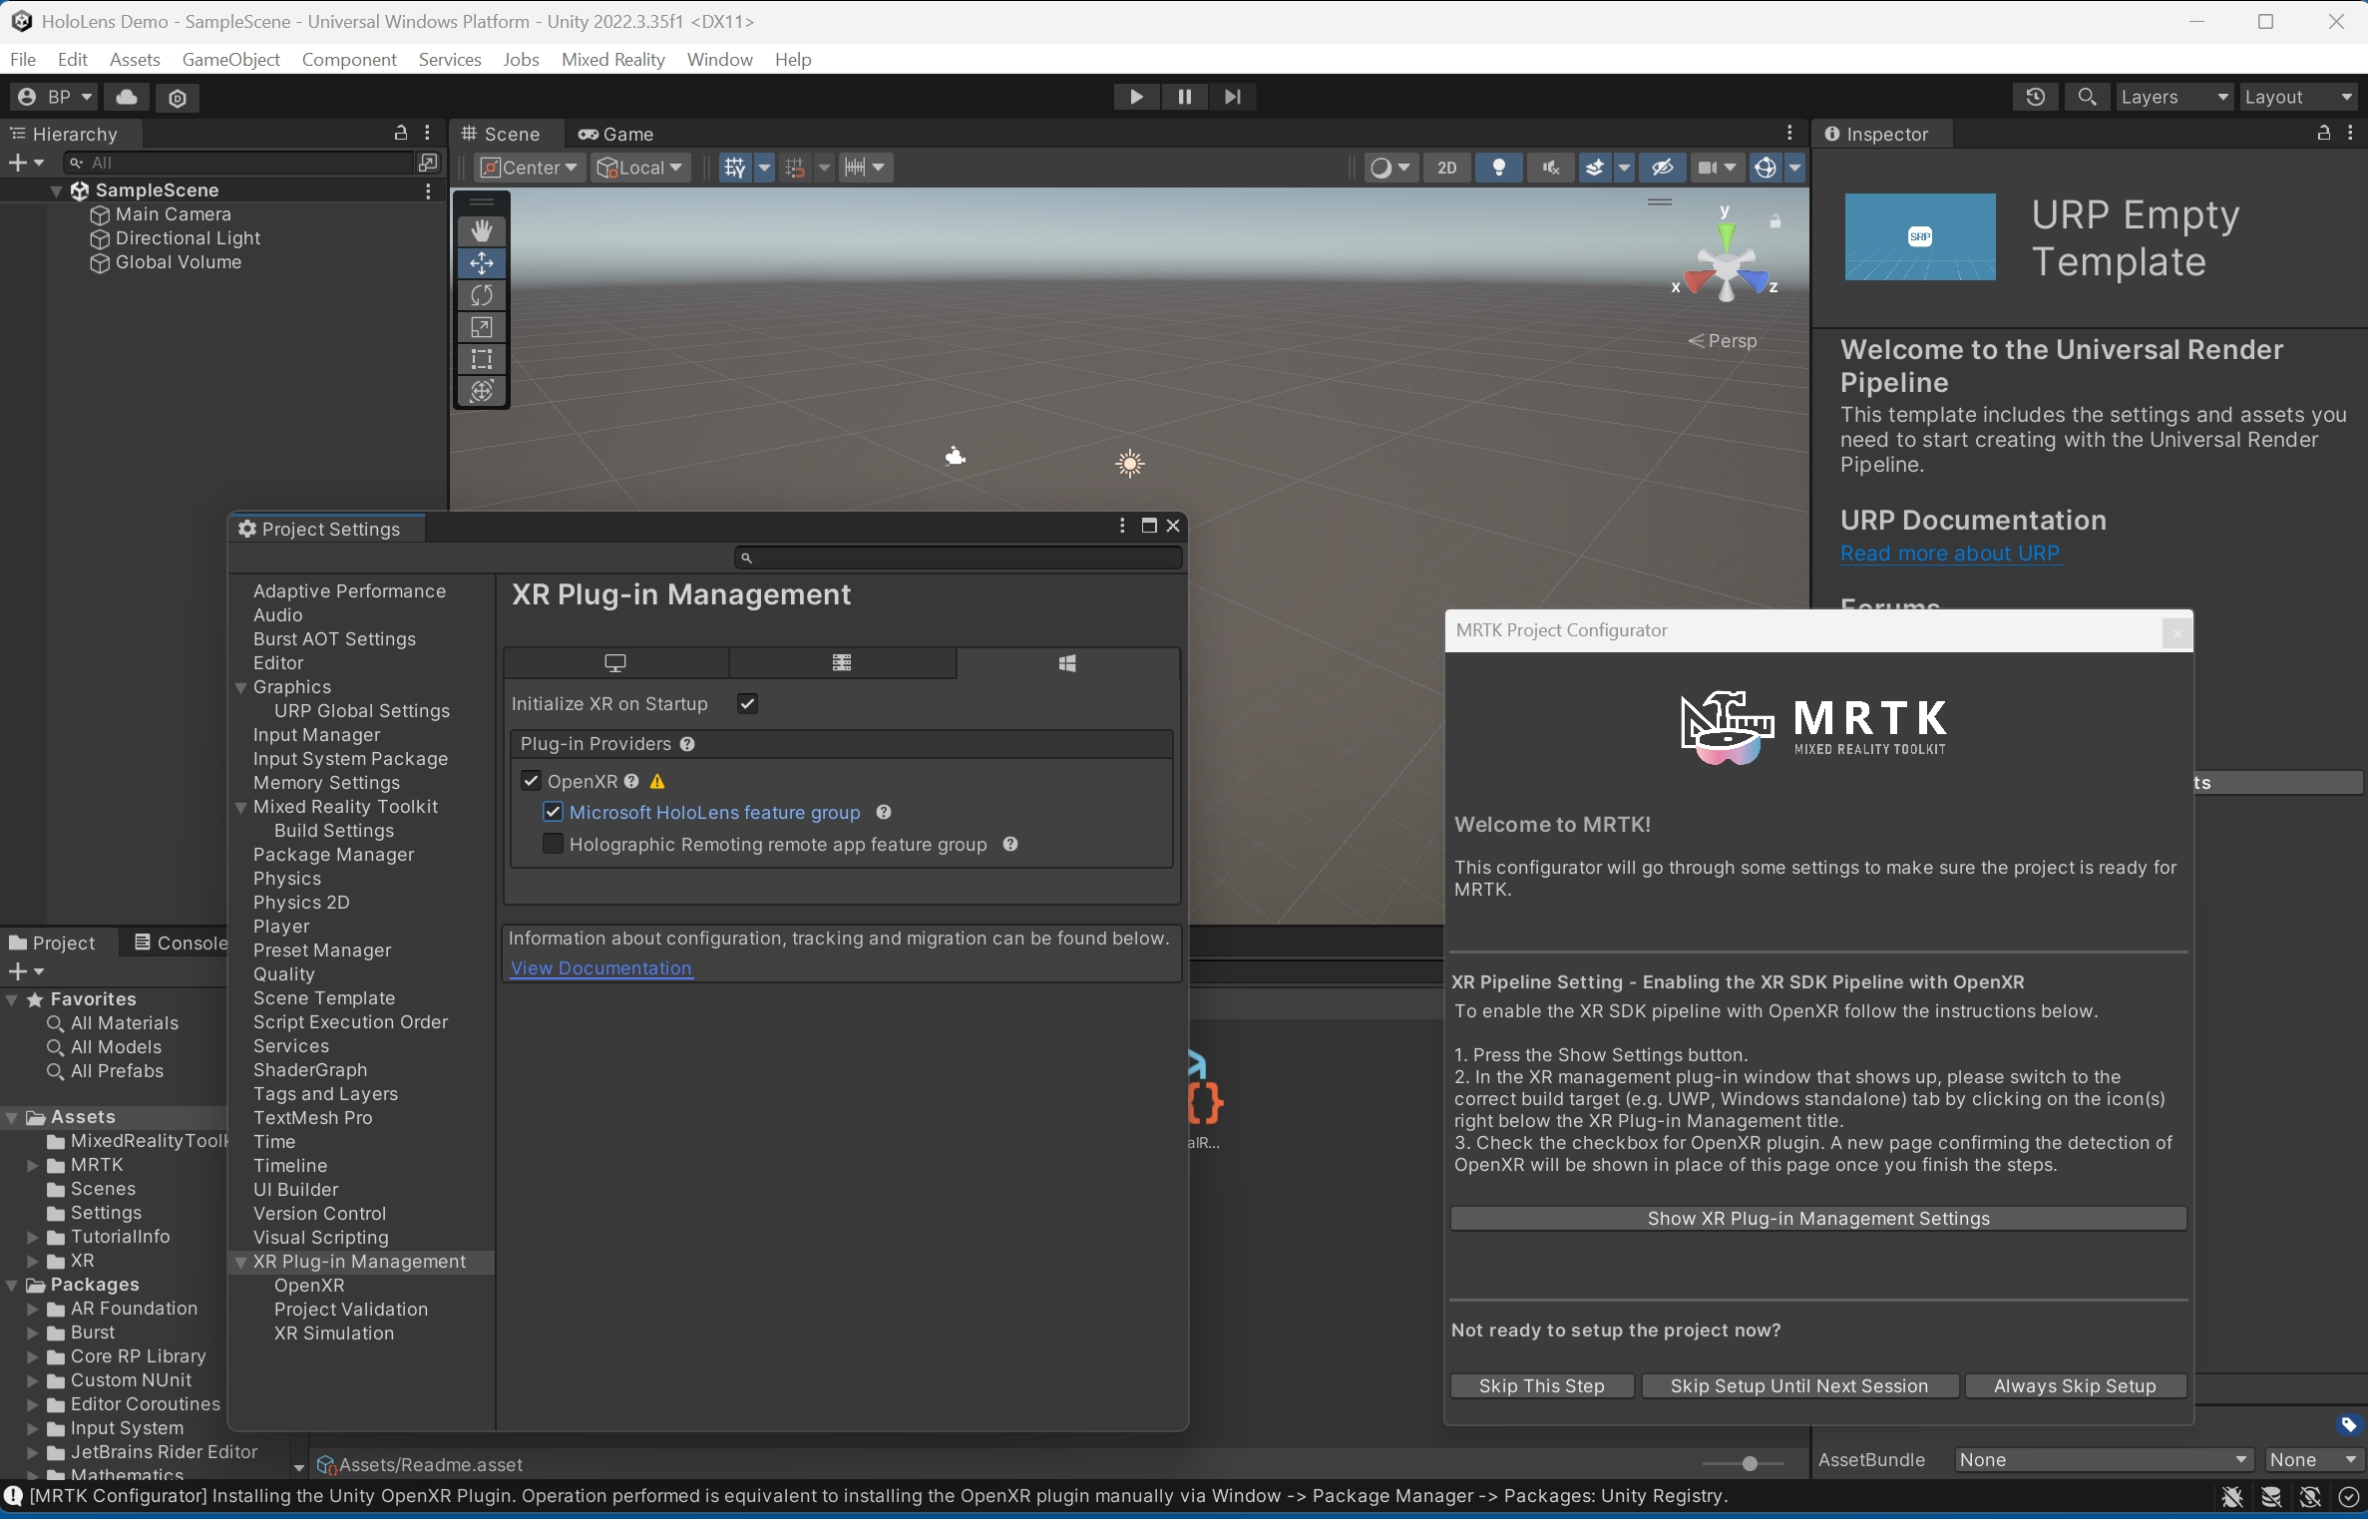Select the Hand tool in Scene toolbar

pyautogui.click(x=482, y=230)
